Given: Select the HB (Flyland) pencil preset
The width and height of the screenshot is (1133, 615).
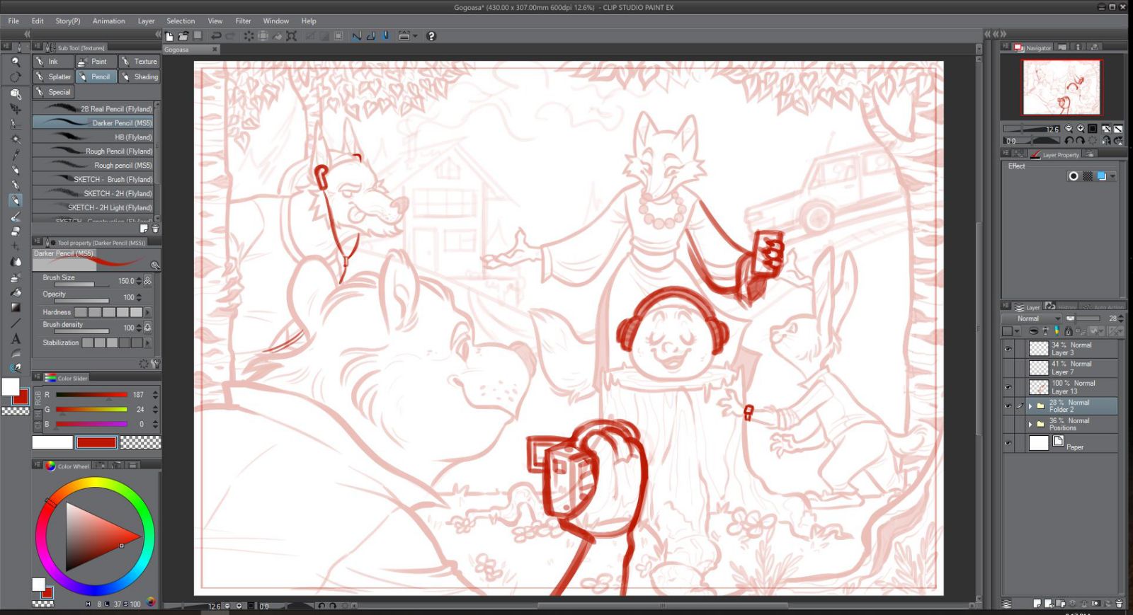Looking at the screenshot, I should (93, 137).
